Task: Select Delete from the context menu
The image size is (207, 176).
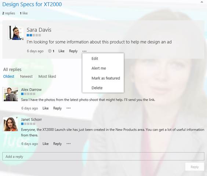Action: pyautogui.click(x=97, y=88)
